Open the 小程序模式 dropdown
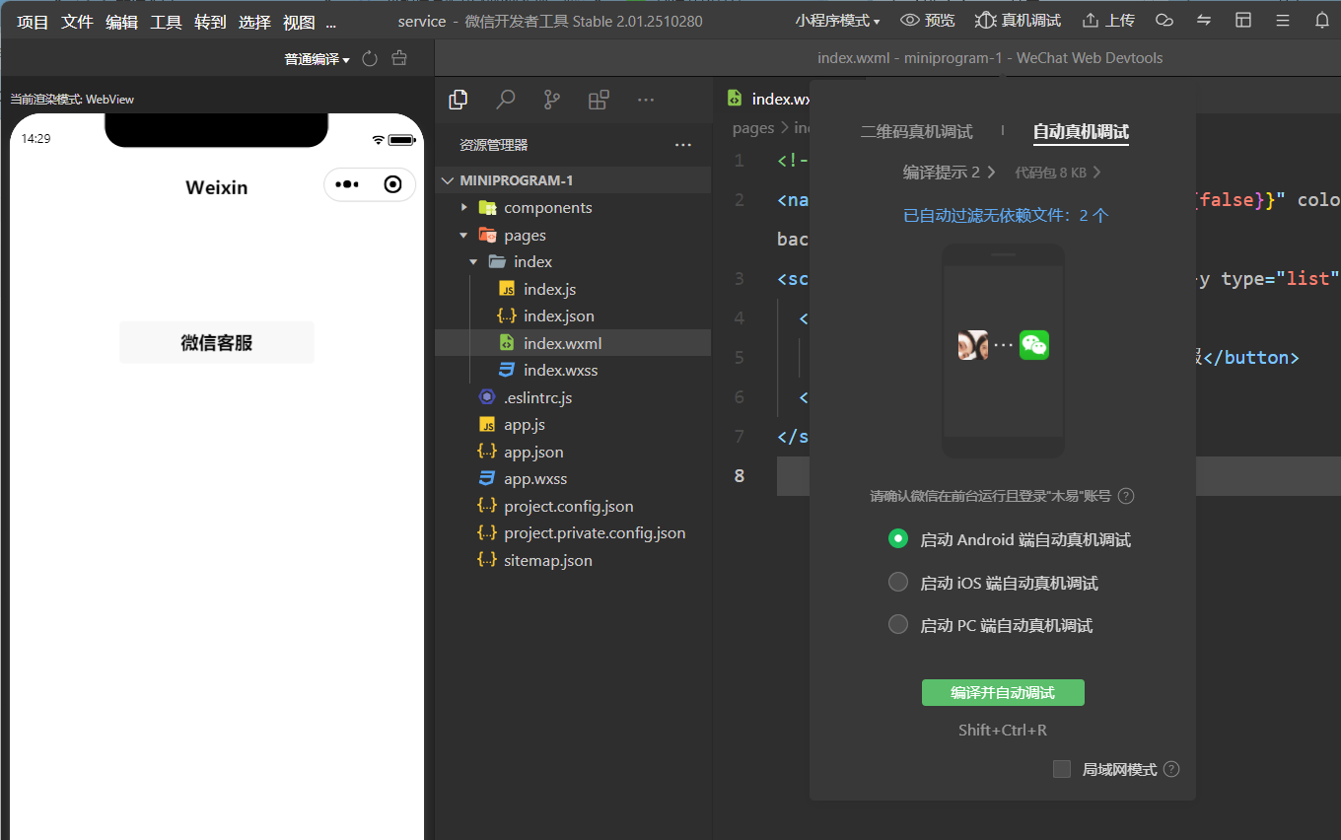Screen dimensions: 1341x840 [x=837, y=21]
